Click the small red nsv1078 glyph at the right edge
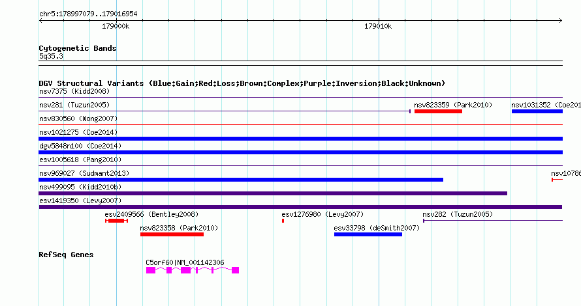This screenshot has width=581, height=306. [x=557, y=180]
